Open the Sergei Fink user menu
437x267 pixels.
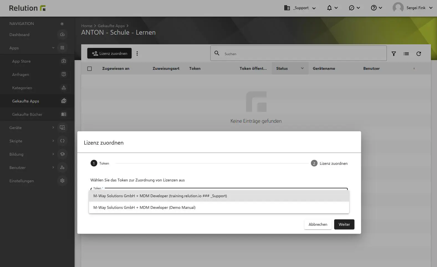click(x=412, y=8)
